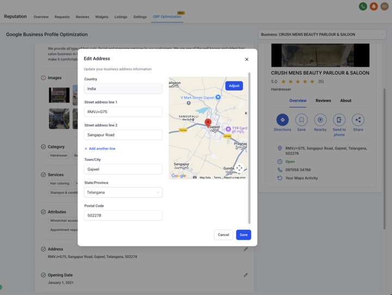Go to the Listings nav tab

tap(121, 17)
